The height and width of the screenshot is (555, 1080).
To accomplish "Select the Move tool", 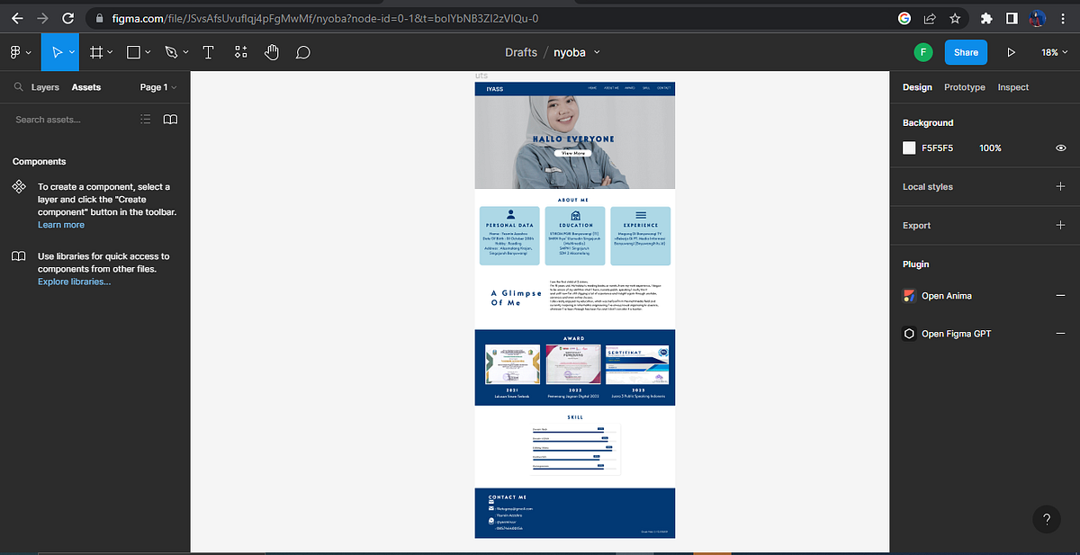I will [x=58, y=51].
